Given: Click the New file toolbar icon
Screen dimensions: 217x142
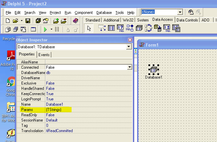Looking at the screenshot, I should pyautogui.click(x=8, y=21).
